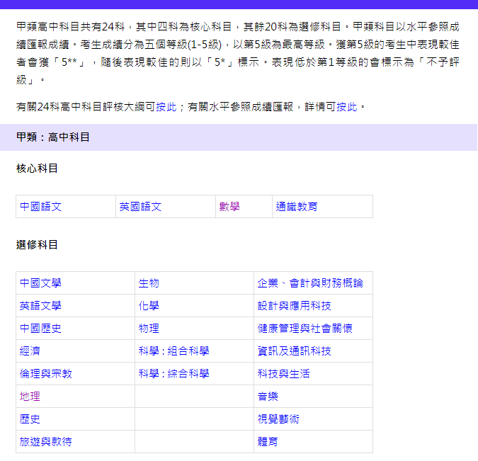
Task: Open 資訊及通訊科技 subject link
Action: click(x=294, y=351)
